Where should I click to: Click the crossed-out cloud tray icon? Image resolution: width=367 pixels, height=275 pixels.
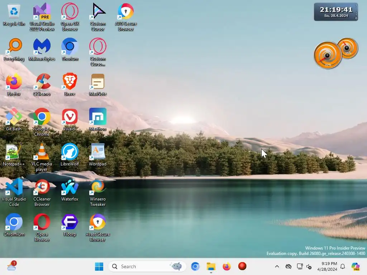tap(289, 266)
